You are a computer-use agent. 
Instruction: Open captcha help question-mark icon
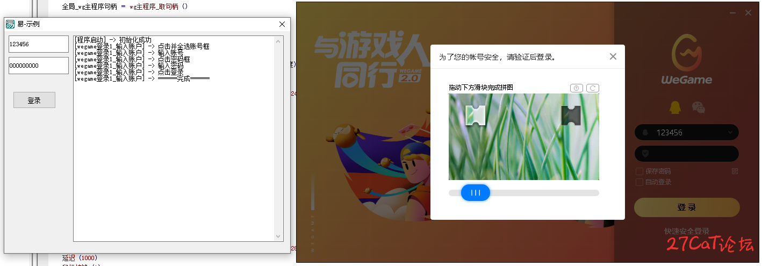coord(576,88)
